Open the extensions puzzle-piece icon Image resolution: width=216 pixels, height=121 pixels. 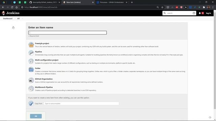204,7
